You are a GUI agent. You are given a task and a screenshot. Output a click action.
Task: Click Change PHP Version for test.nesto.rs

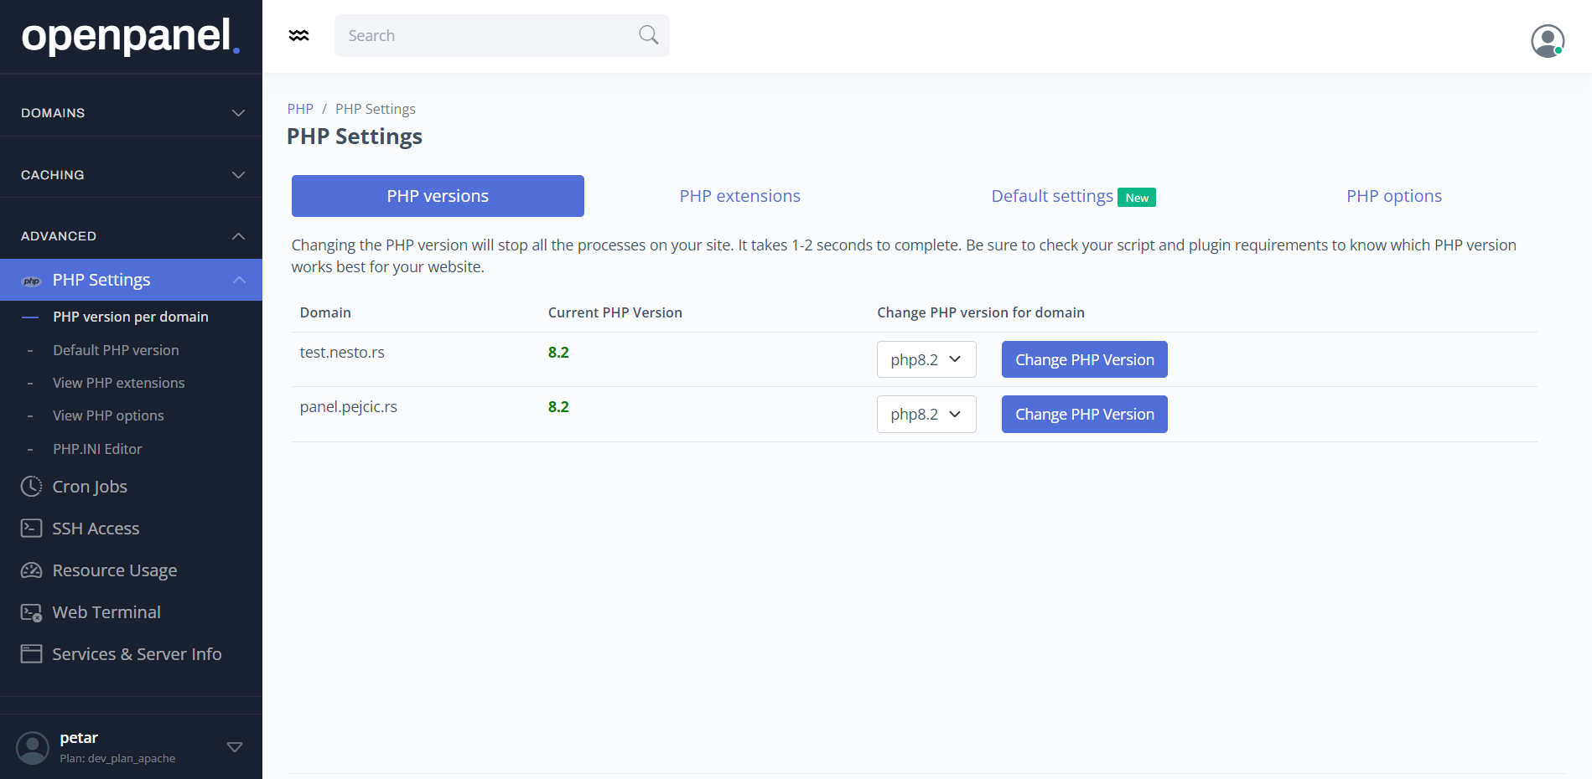[1084, 359]
